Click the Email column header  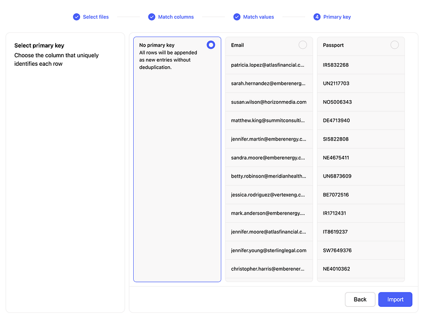(x=269, y=46)
